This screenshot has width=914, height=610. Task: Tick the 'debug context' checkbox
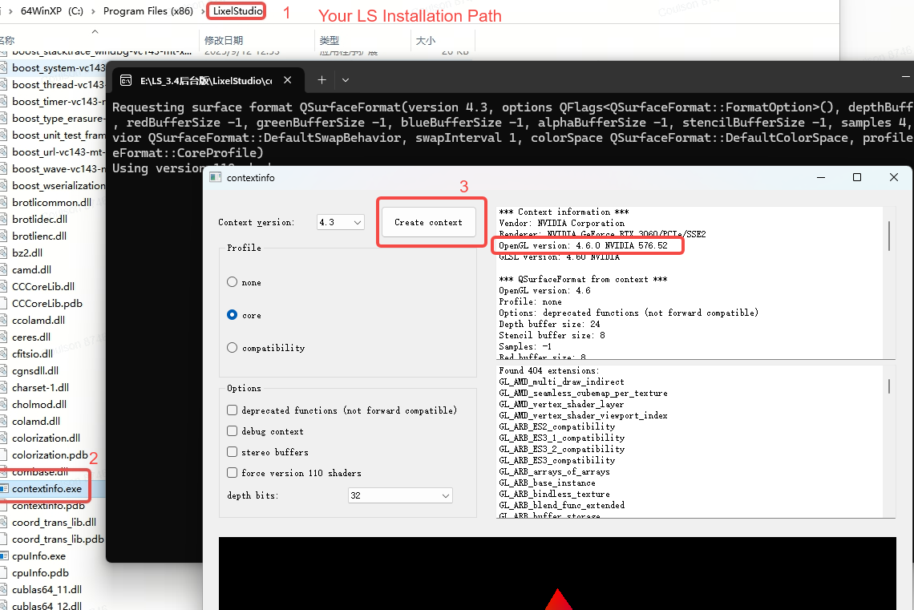point(232,431)
